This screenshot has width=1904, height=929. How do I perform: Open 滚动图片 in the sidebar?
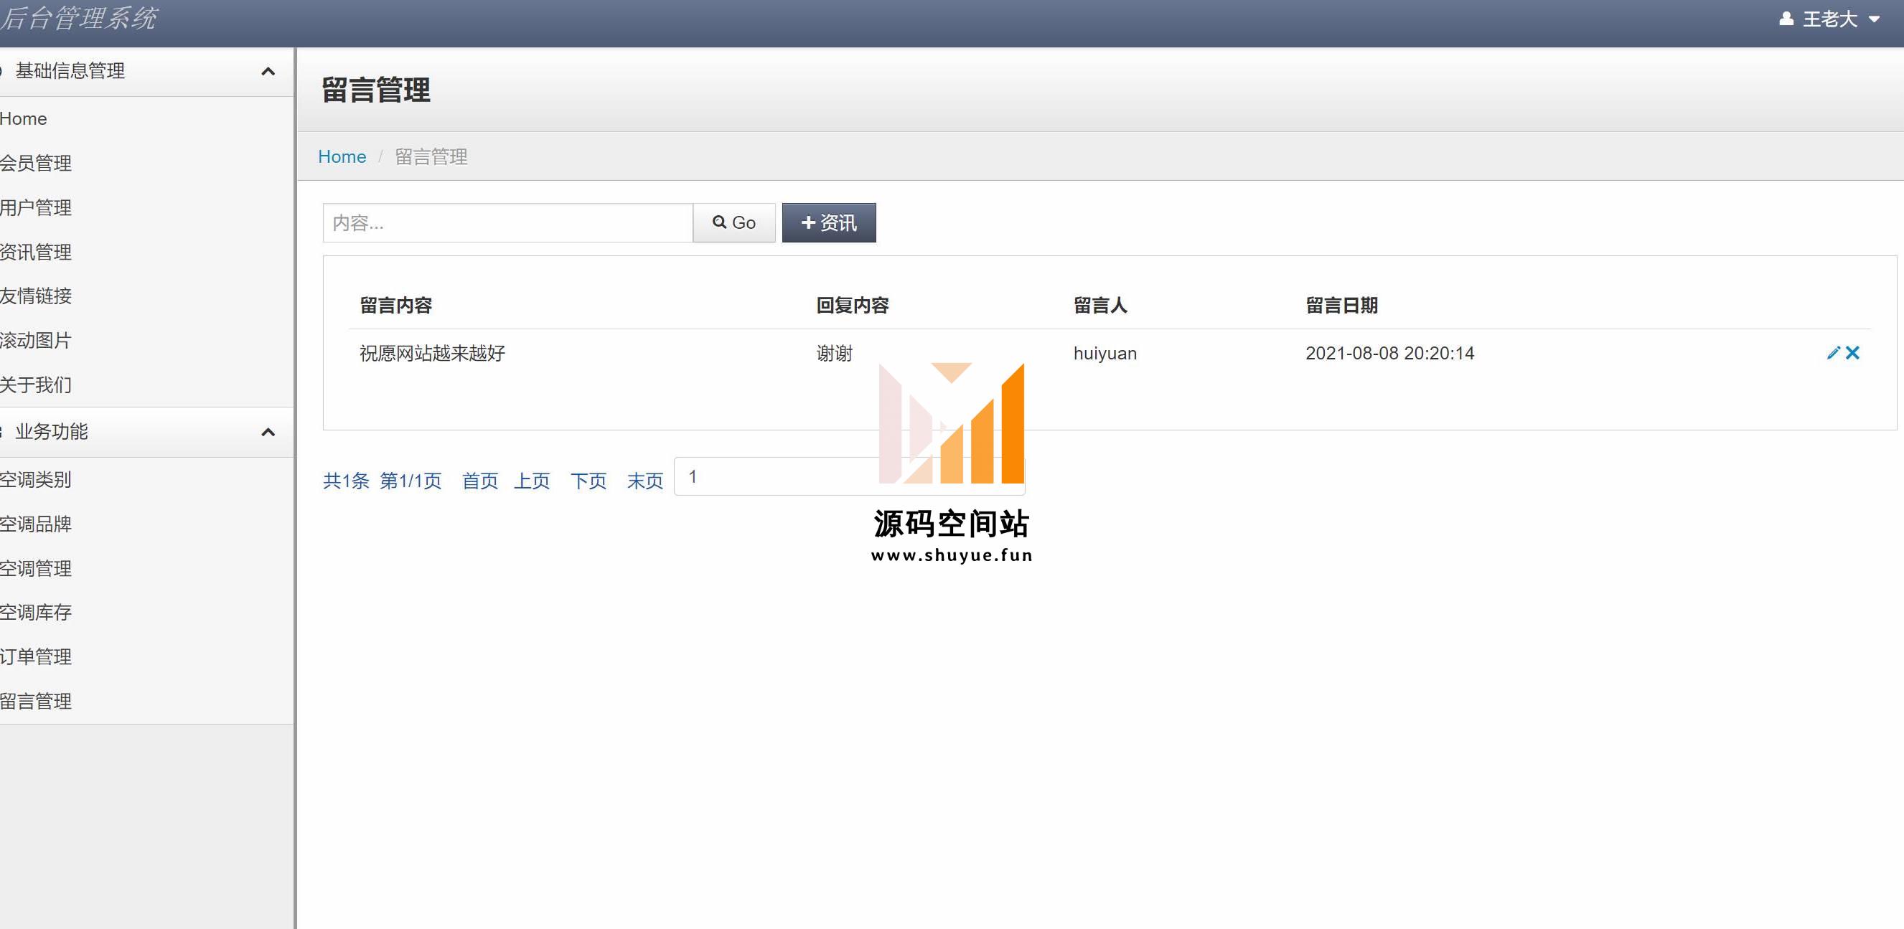[35, 340]
